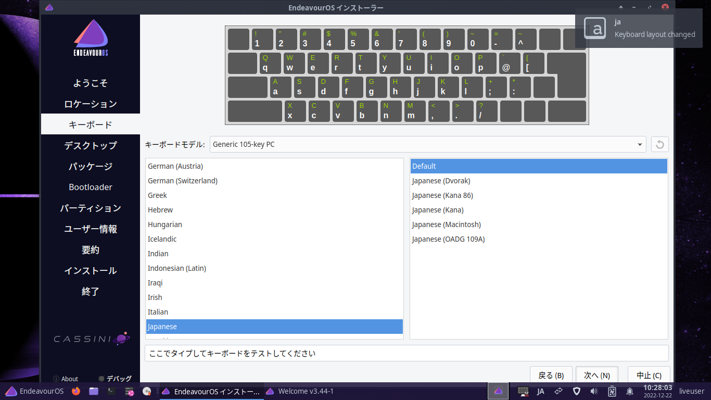The image size is (711, 400).
Task: Select Icelandic layout
Action: click(274, 239)
